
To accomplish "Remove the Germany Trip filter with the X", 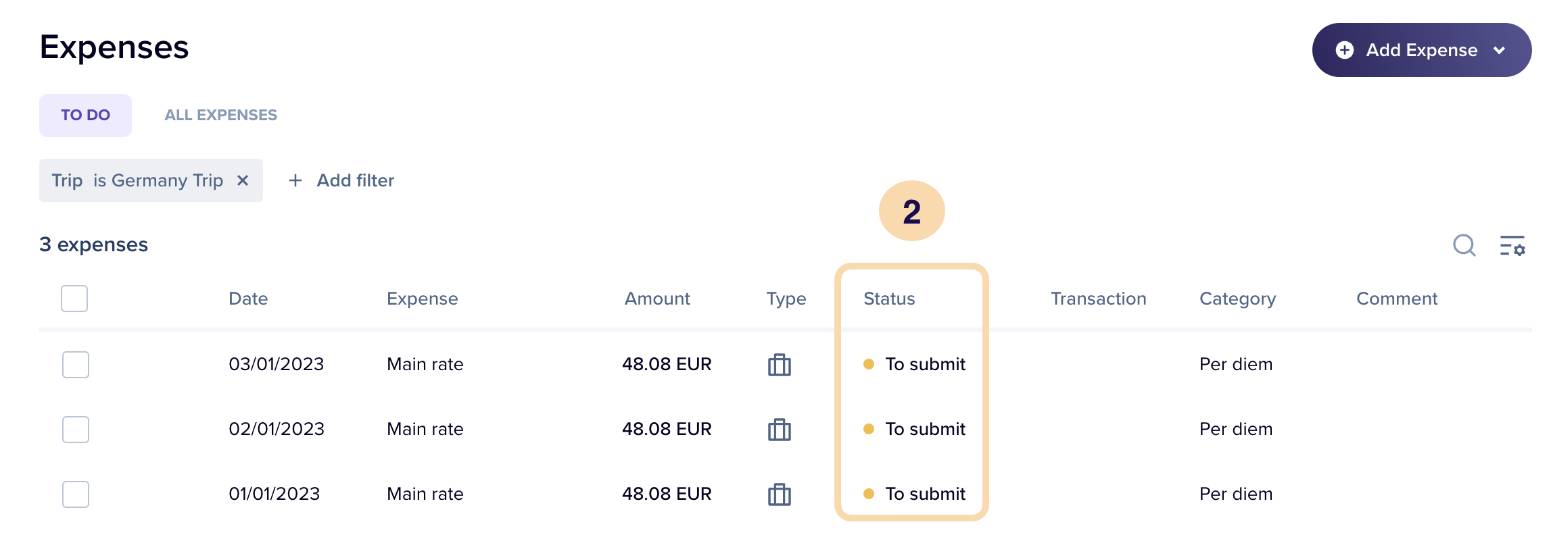I will click(x=243, y=180).
